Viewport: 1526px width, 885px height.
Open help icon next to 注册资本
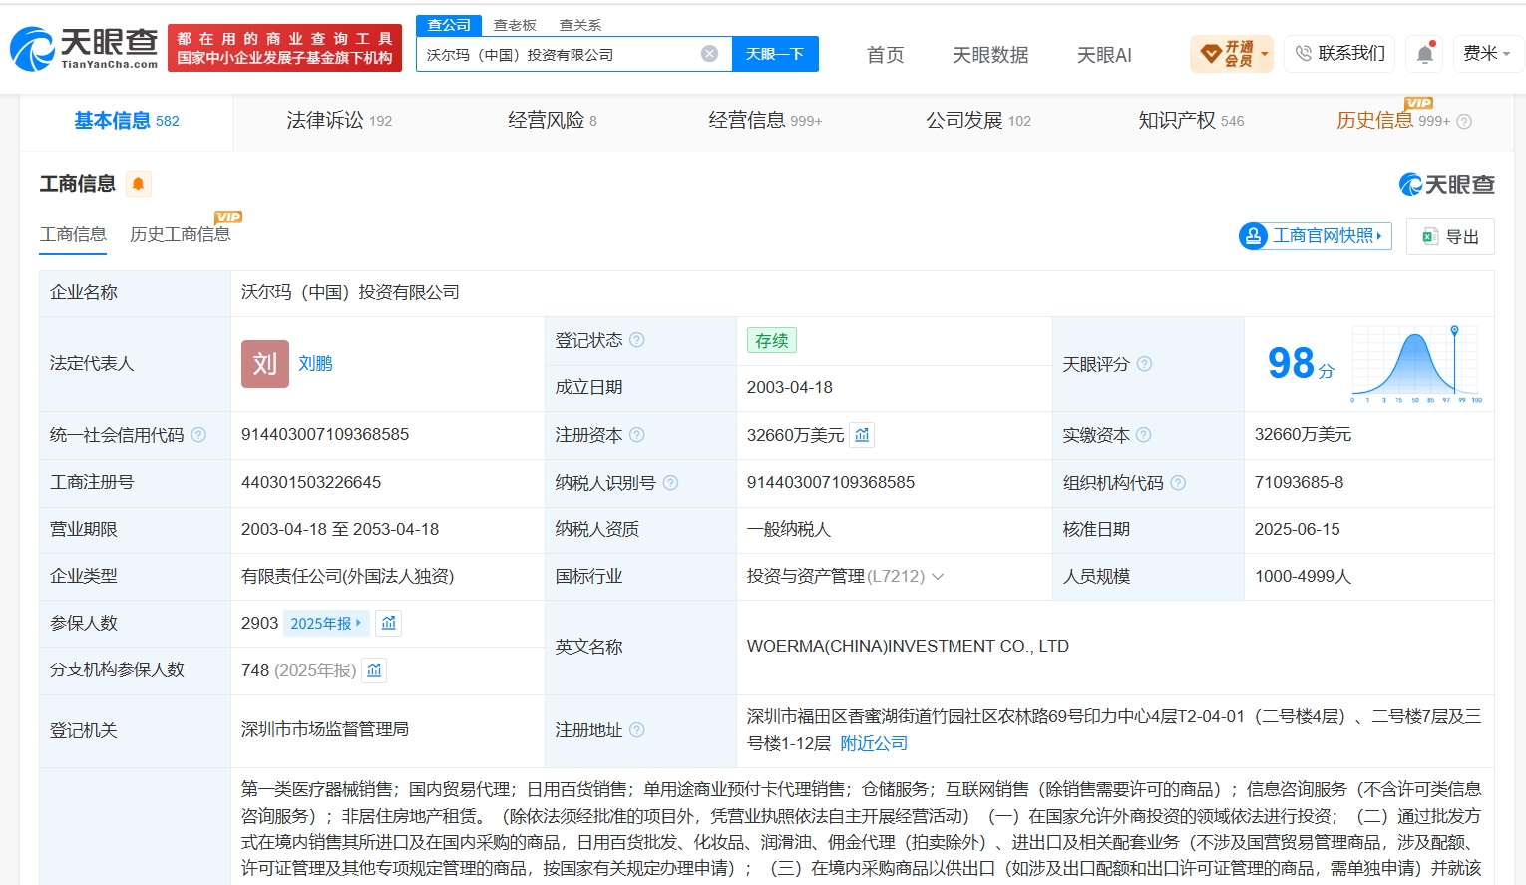point(637,435)
